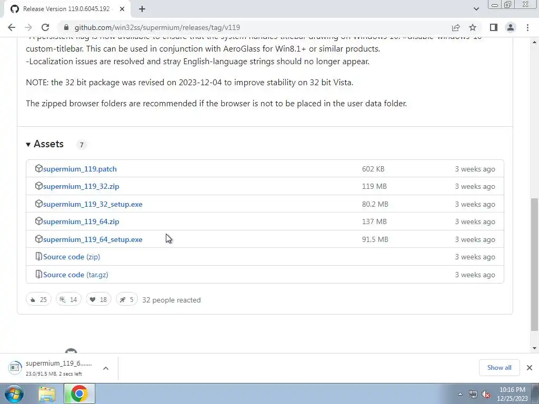Viewport: 539px width, 404px height.
Task: Download supermium_119.patch
Action: coord(80,169)
